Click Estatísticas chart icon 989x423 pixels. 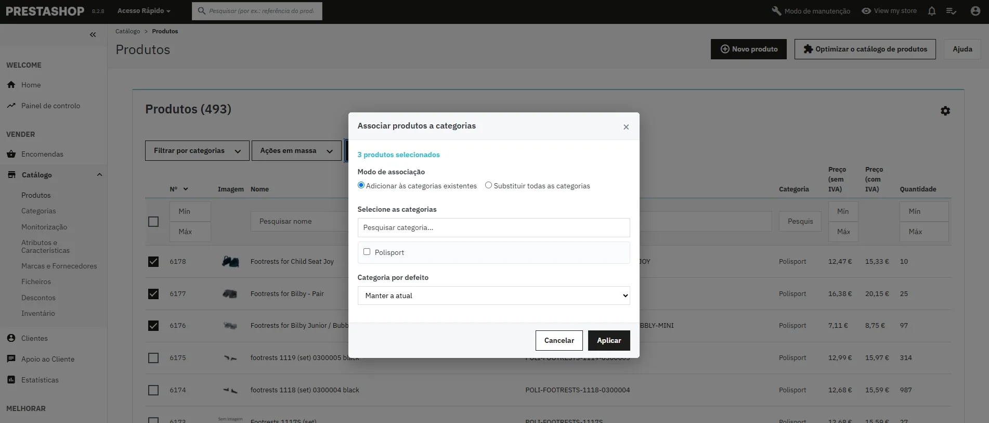(x=11, y=380)
